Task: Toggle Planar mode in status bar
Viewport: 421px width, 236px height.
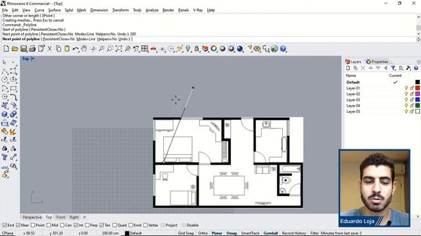Action: click(x=217, y=233)
